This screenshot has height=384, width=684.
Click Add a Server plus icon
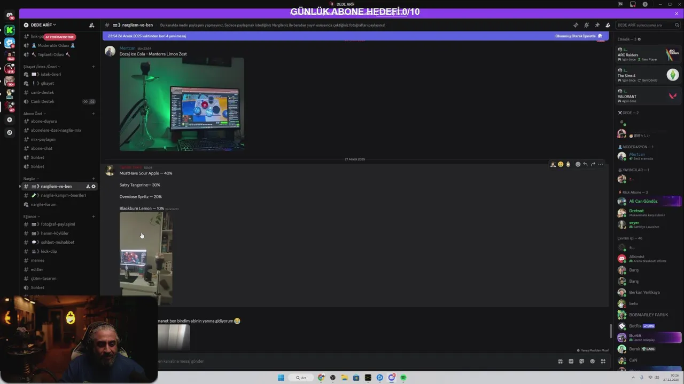pos(10,120)
